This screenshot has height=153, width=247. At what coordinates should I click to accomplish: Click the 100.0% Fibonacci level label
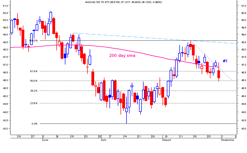pyautogui.click(x=34, y=41)
